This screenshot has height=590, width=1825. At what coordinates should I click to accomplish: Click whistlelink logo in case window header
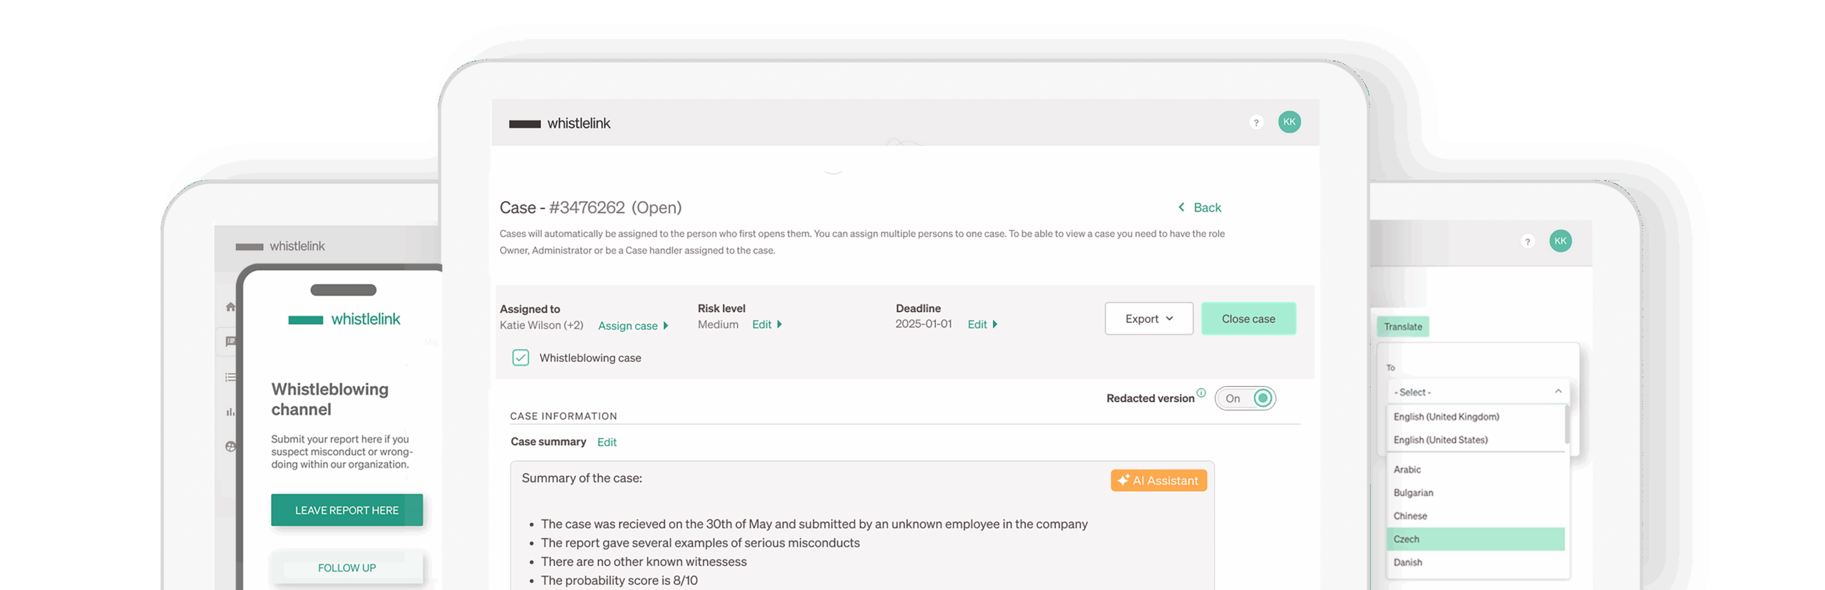[x=559, y=123]
